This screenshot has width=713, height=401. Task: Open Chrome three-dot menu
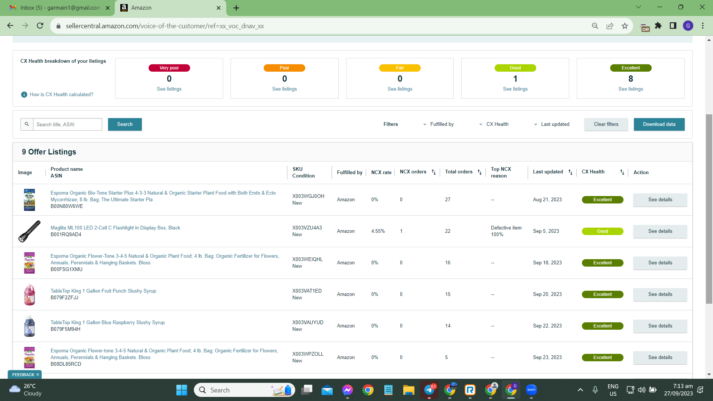pos(703,26)
